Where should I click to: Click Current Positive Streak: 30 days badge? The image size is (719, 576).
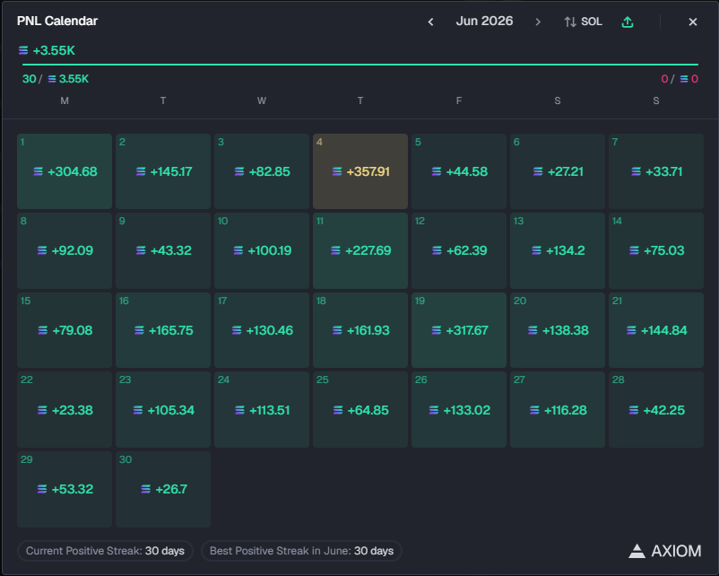click(x=105, y=551)
